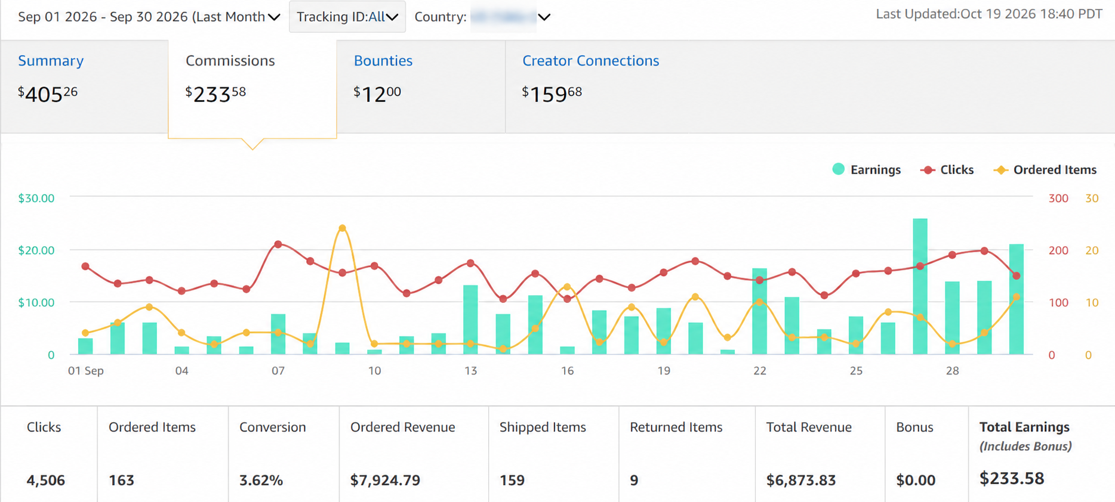Click the Ordered Items peak point on 09 Sep
This screenshot has width=1115, height=502.
click(x=342, y=228)
